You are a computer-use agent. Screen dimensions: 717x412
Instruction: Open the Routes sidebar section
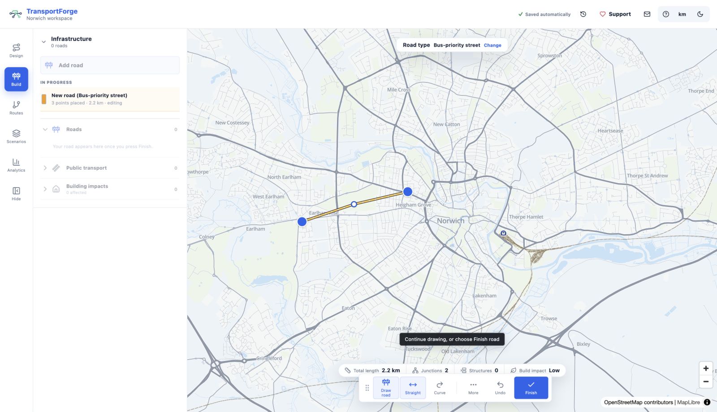[x=16, y=108]
